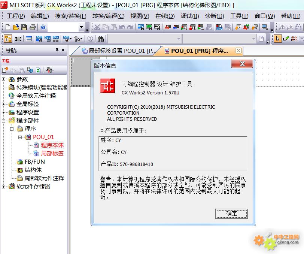Click the remote-operation computer monitor icon
Screen dimensions: 304x254
pos(265,27)
